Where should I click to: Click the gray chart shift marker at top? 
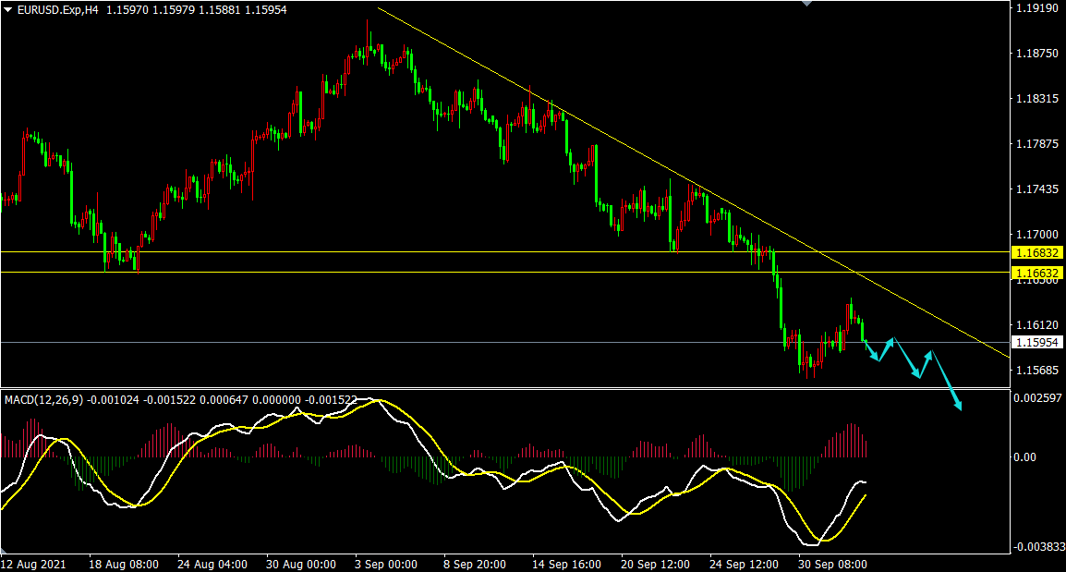pos(807,4)
